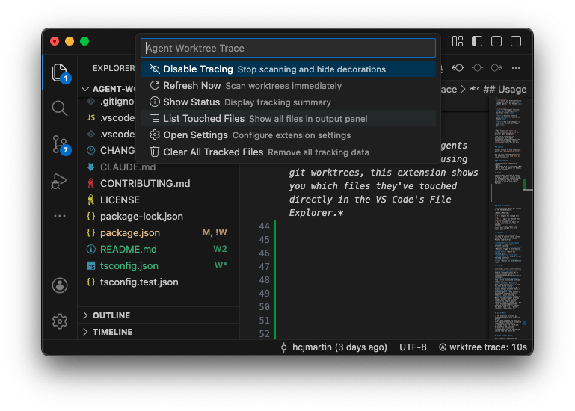Image resolution: width=575 pixels, height=411 pixels.
Task: Open the Explorer view in activity bar
Action: tap(60, 72)
